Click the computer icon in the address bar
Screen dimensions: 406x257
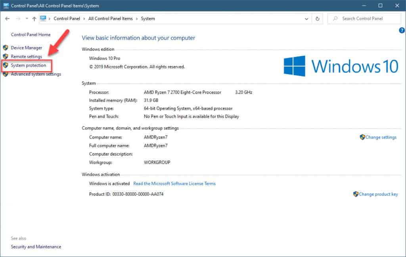pos(44,18)
